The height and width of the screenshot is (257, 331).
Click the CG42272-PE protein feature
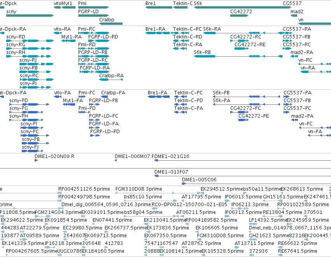243,120
